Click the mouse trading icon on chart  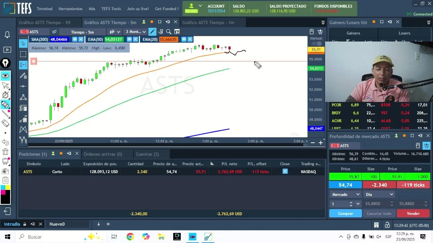tap(312, 32)
